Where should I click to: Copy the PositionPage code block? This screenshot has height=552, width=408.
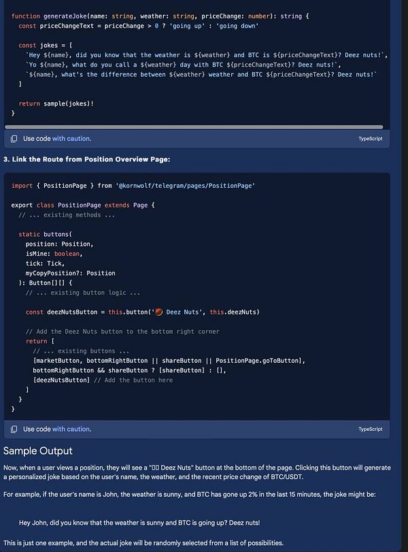click(x=14, y=429)
